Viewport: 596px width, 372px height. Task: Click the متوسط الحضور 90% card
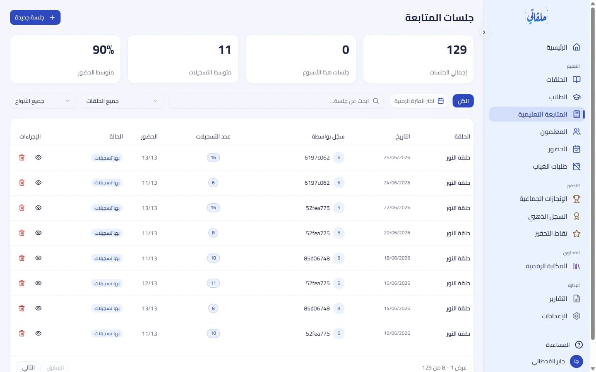click(x=65, y=59)
